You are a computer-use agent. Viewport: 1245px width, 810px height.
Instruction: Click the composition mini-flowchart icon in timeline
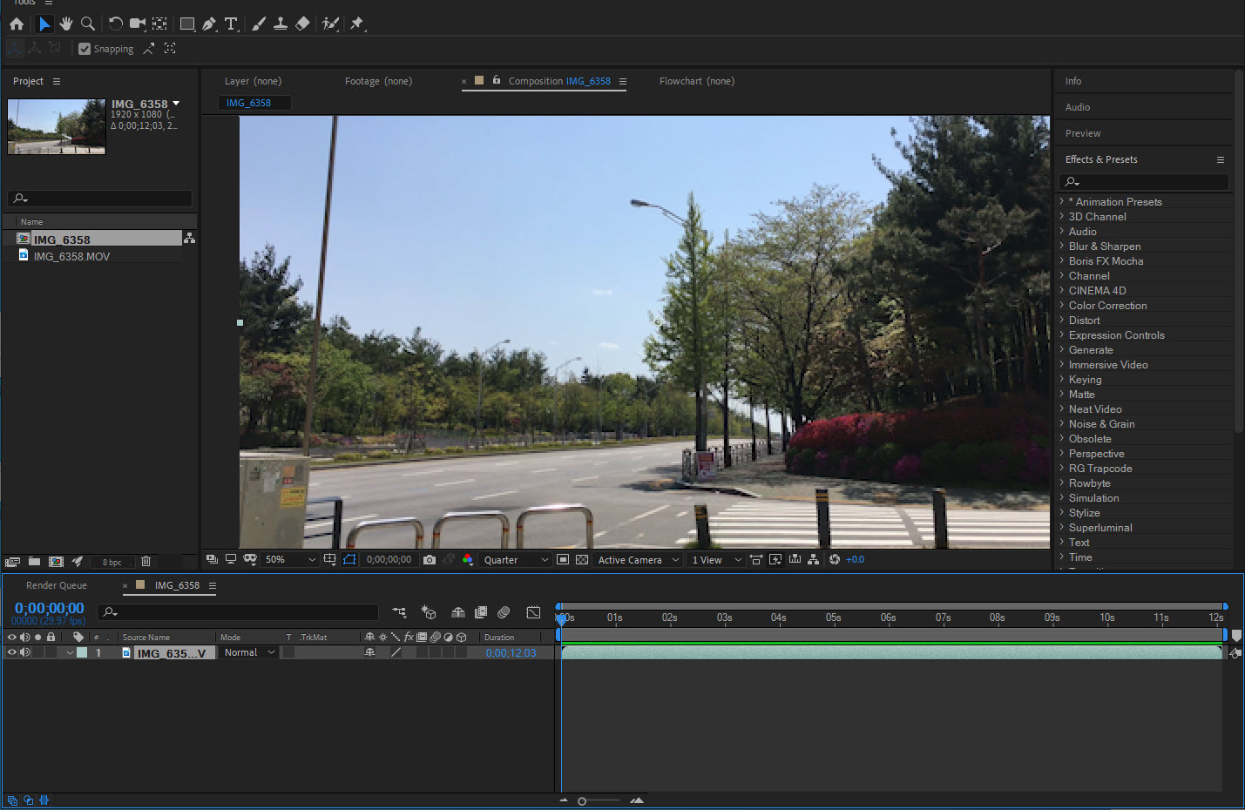(x=399, y=612)
